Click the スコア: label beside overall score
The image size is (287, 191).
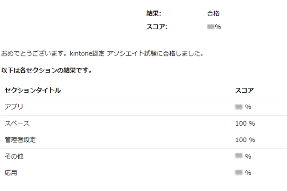156,27
